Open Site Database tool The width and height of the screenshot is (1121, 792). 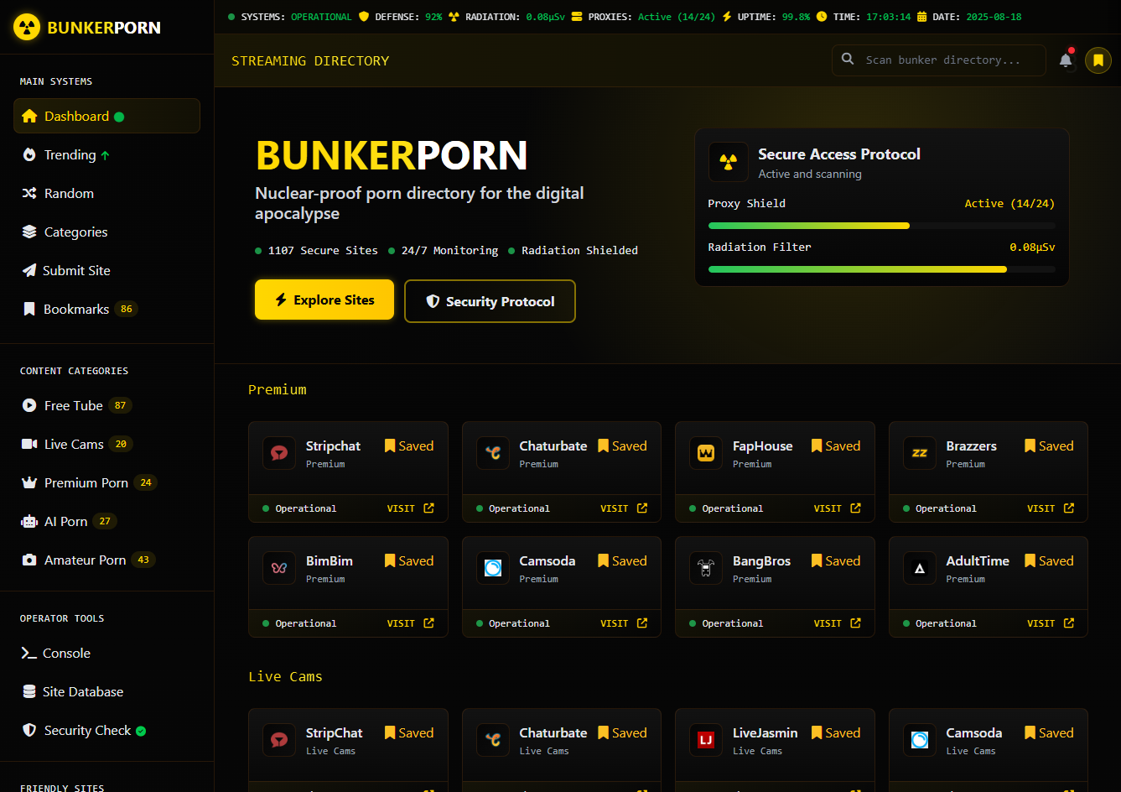106,691
